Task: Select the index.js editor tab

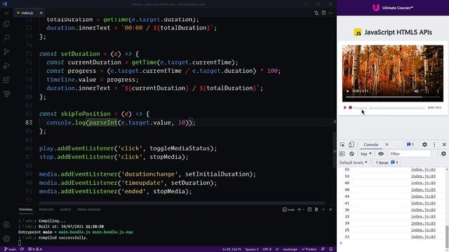Action: [27, 13]
